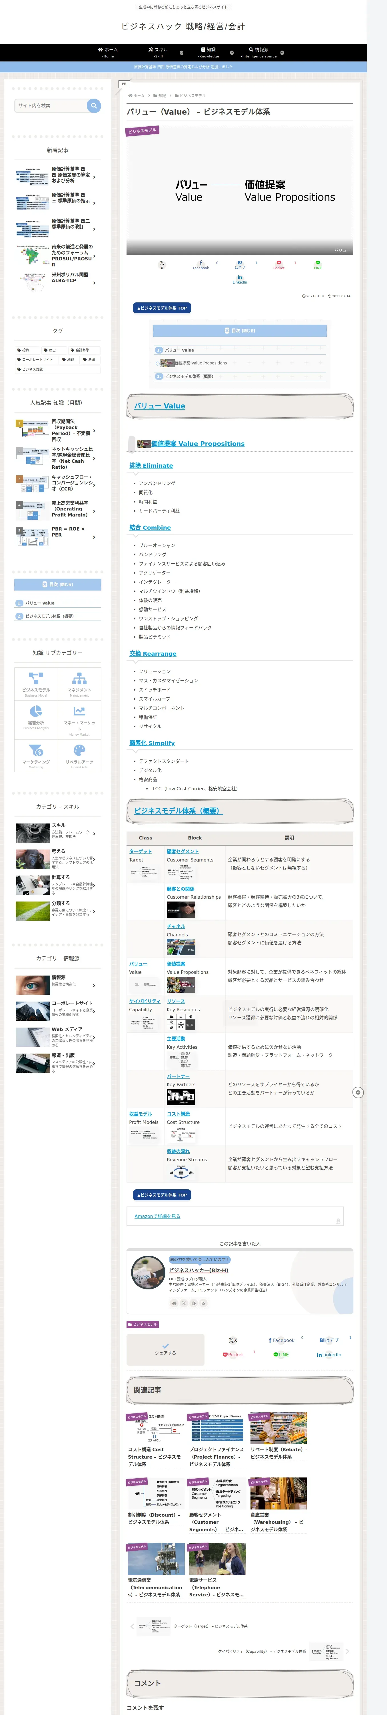The height and width of the screenshot is (1715, 387).
Task: Share on LinkedIn from top share row
Action: pyautogui.click(x=240, y=279)
